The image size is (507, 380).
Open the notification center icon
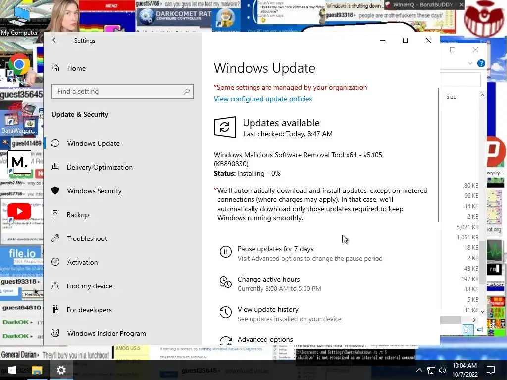point(491,370)
